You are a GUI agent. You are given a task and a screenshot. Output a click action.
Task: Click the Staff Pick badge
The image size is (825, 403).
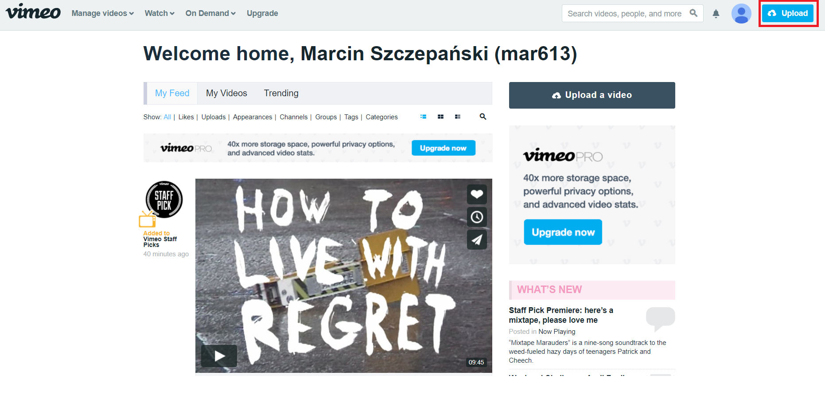coord(164,200)
